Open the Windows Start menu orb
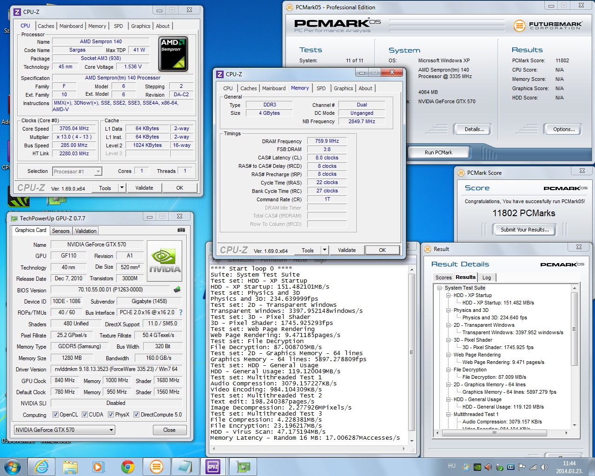The height and width of the screenshot is (476, 595). tap(13, 466)
